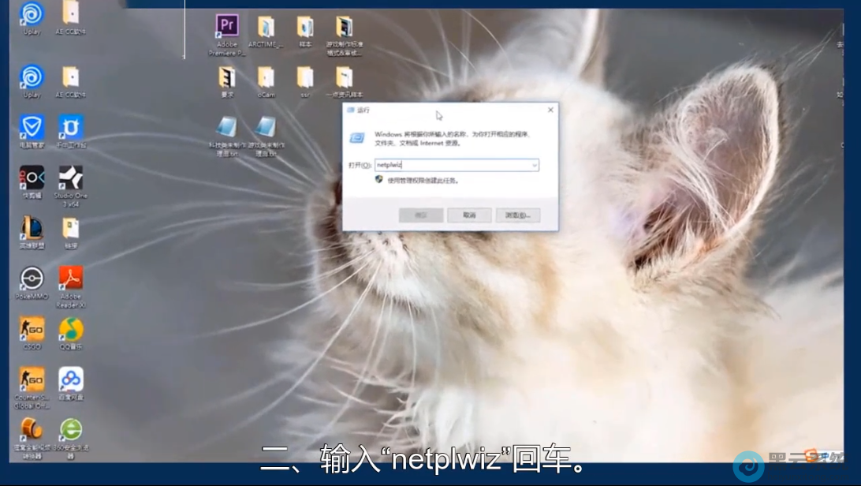The width and height of the screenshot is (861, 486).
Task: Click the 打开 text field containing netplwiz
Action: click(x=451, y=166)
